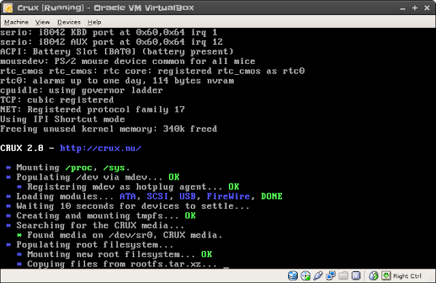The image size is (436, 283).
Task: Maximize the VirtualBox window
Action: coord(415,8)
